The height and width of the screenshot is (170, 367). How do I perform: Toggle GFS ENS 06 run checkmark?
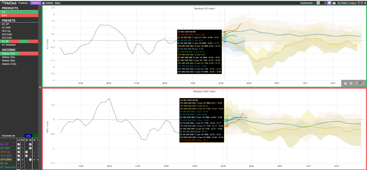click(x=26, y=156)
